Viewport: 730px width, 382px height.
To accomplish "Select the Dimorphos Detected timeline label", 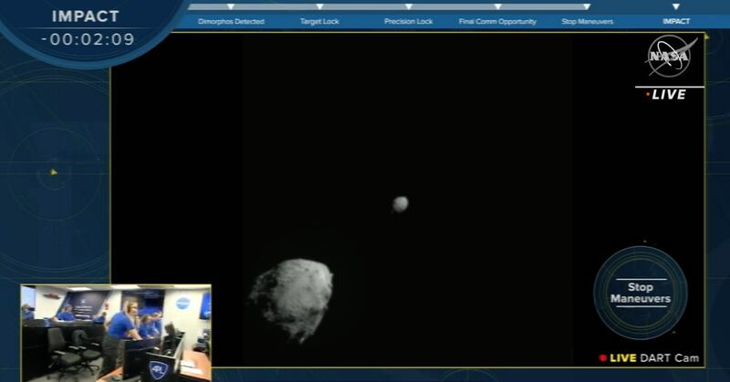I will click(x=231, y=22).
